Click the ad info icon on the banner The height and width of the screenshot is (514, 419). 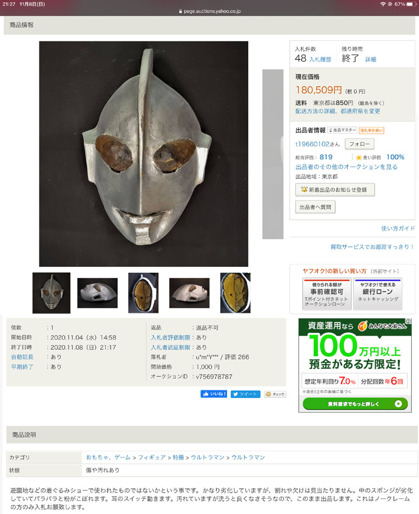pyautogui.click(x=409, y=321)
